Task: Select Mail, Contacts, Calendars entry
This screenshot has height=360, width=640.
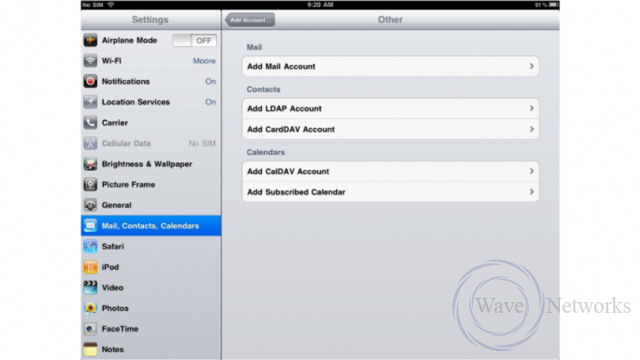Action: coord(151,226)
